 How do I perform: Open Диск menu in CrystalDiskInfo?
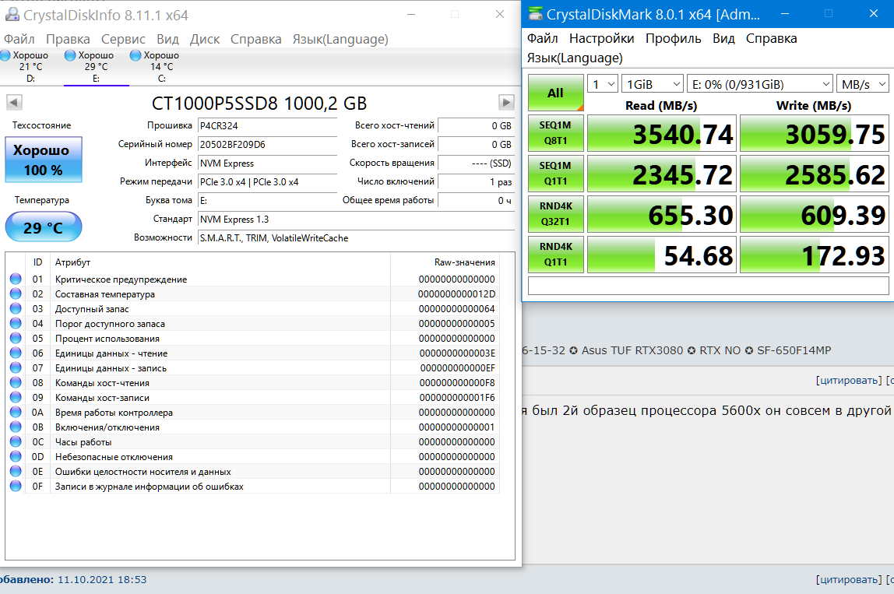click(205, 39)
